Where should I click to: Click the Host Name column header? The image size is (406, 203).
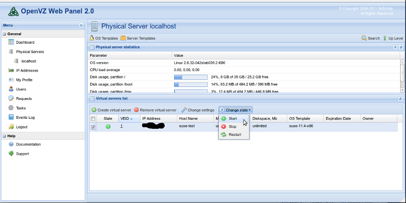(195, 118)
